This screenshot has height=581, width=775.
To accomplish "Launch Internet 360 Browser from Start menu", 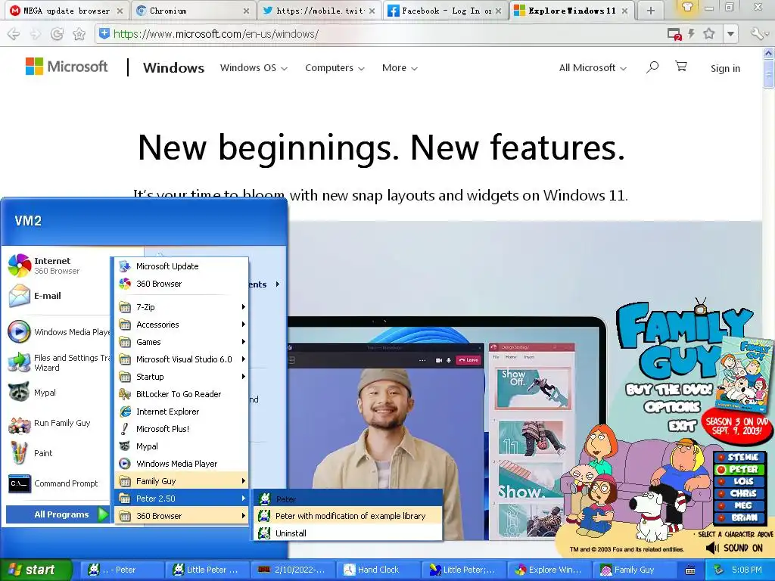I will coord(55,266).
